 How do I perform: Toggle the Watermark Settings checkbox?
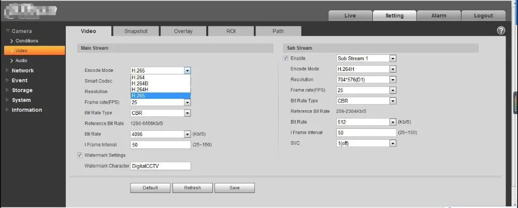80,155
